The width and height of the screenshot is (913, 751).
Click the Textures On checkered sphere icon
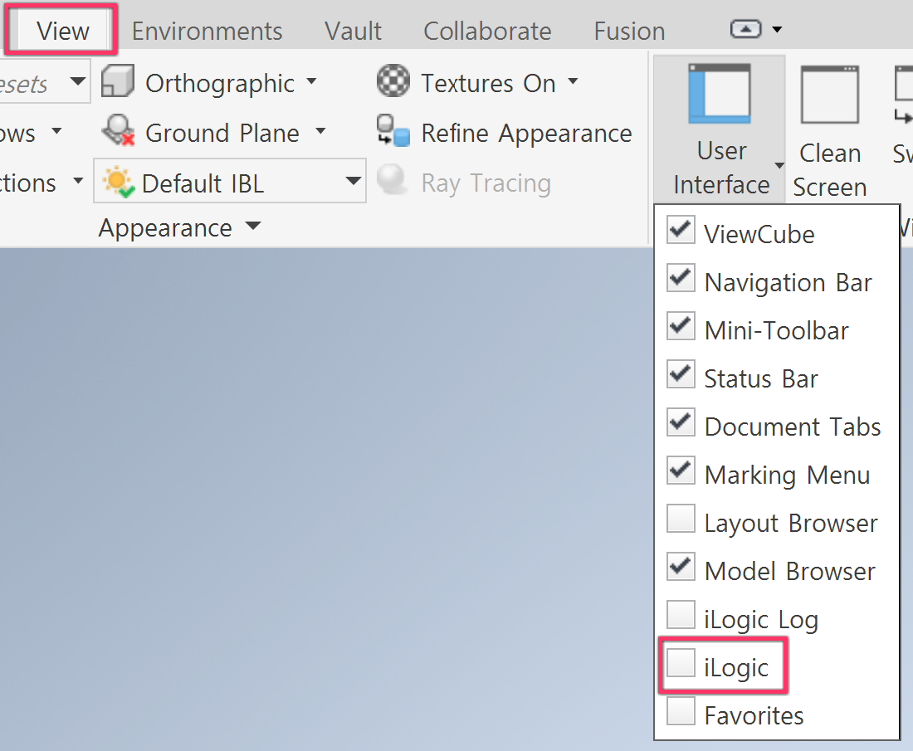point(392,81)
